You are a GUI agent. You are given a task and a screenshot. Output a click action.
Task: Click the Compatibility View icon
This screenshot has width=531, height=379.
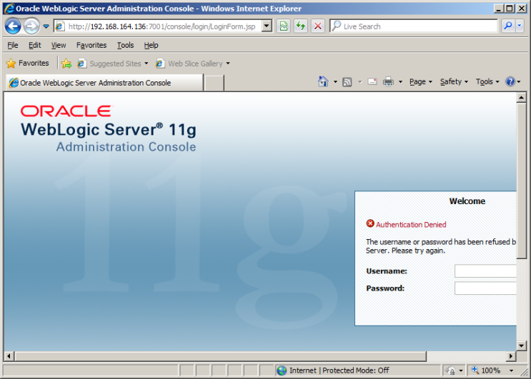tap(284, 26)
